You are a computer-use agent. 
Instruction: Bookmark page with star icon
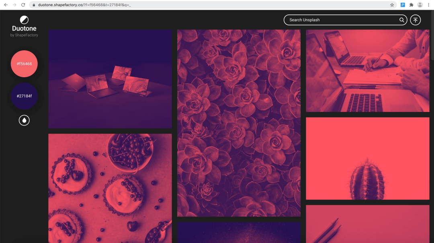tap(392, 5)
